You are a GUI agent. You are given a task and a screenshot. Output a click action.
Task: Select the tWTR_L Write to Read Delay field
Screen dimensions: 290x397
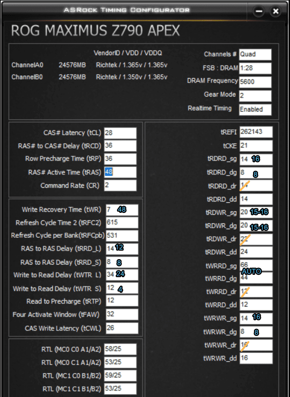[x=122, y=275]
